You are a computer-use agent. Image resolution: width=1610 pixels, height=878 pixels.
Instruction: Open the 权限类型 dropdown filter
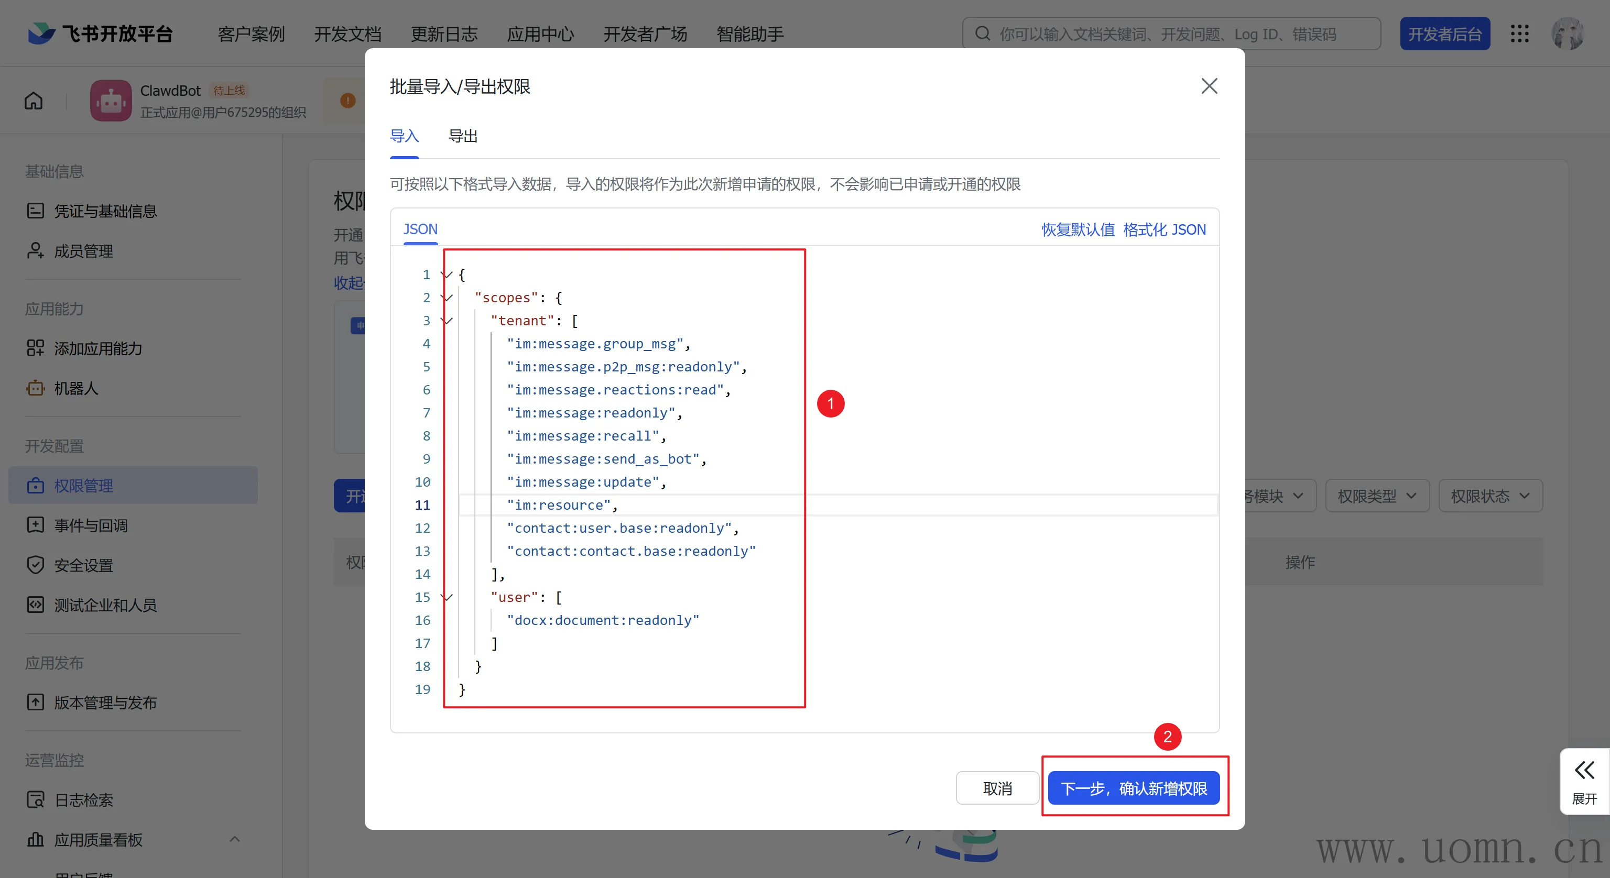click(1376, 496)
